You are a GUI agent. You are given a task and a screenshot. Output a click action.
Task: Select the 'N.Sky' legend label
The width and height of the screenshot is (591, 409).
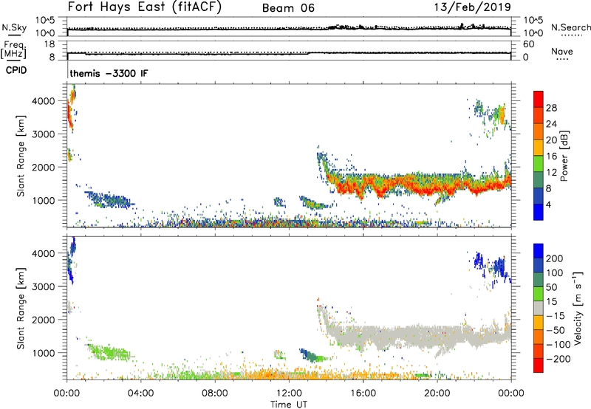coord(14,27)
